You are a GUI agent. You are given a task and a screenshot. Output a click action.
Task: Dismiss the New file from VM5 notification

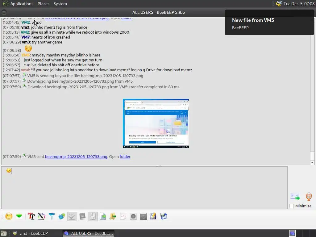coord(269,22)
